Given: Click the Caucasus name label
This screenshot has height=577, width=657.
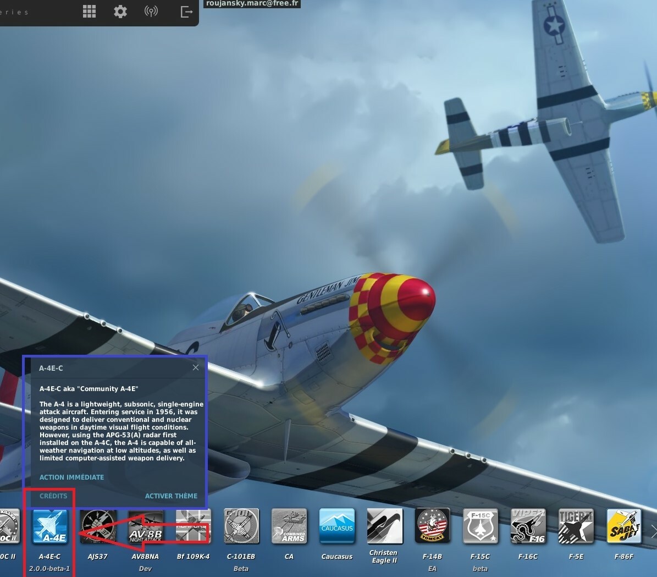Looking at the screenshot, I should click(337, 557).
